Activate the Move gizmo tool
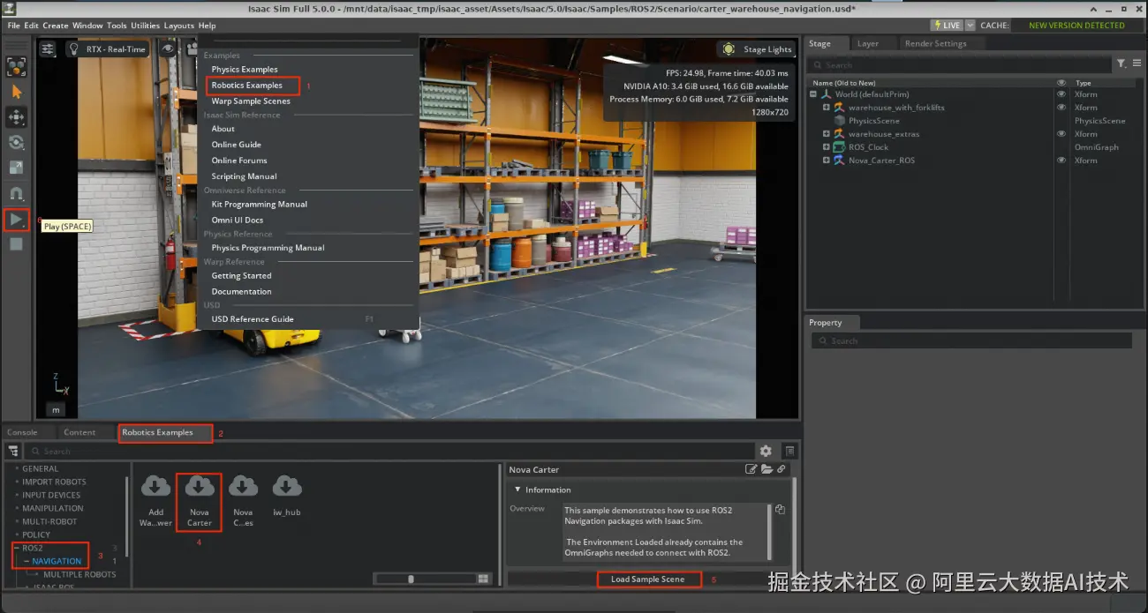The width and height of the screenshot is (1148, 613). coord(16,117)
